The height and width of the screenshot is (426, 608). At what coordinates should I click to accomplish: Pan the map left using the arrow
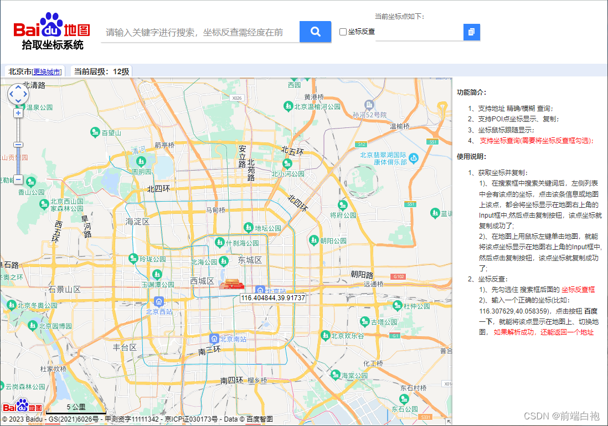tap(12, 94)
